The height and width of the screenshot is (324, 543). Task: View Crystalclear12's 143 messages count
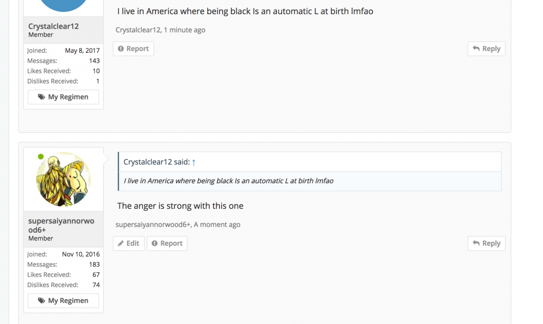coord(94,61)
